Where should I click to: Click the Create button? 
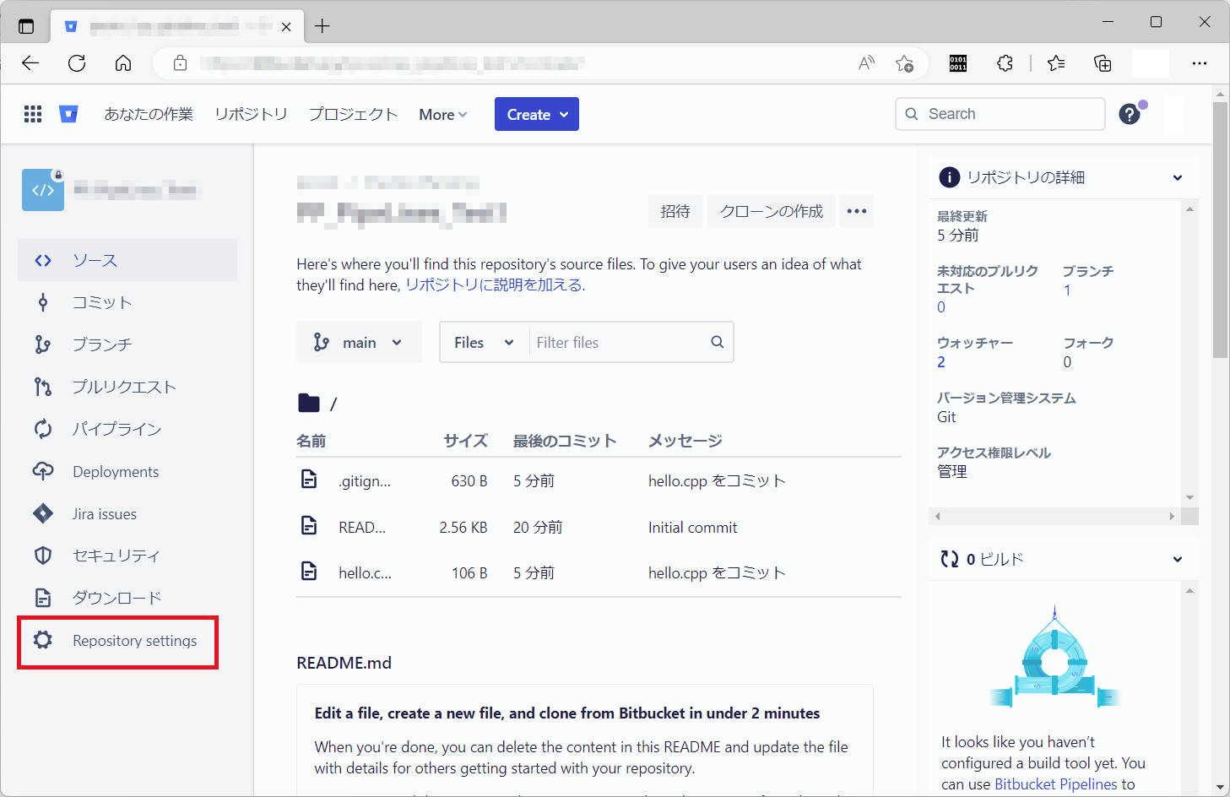pos(536,113)
